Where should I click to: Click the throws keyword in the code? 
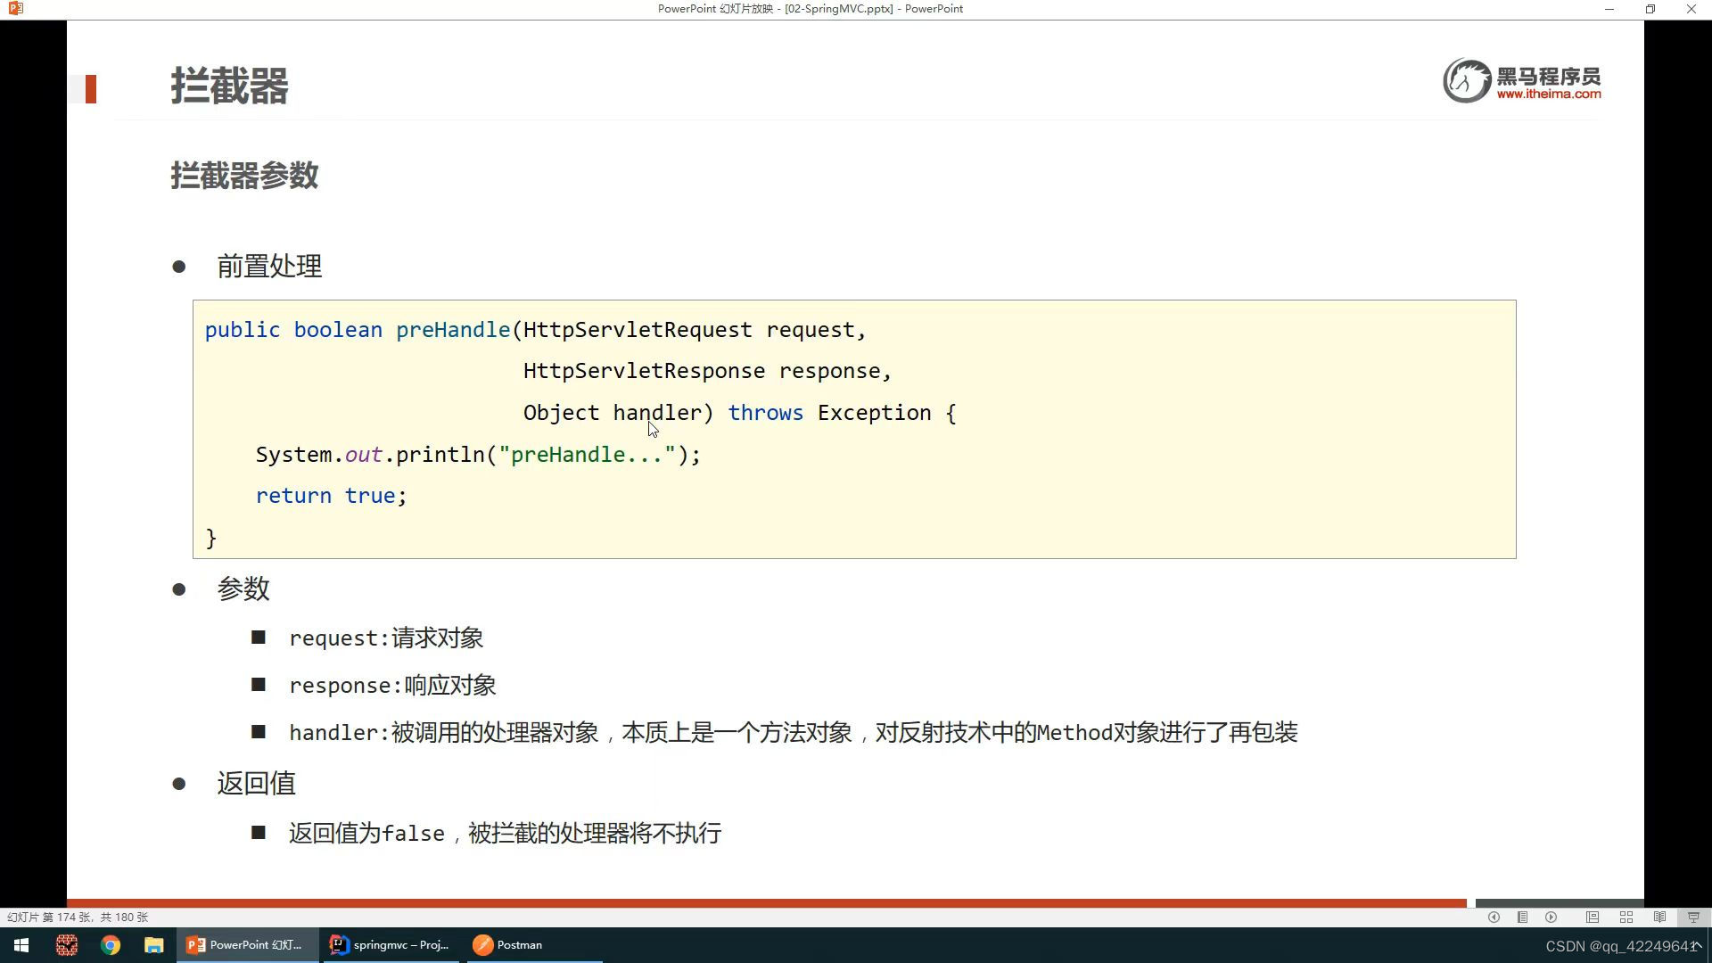click(765, 413)
